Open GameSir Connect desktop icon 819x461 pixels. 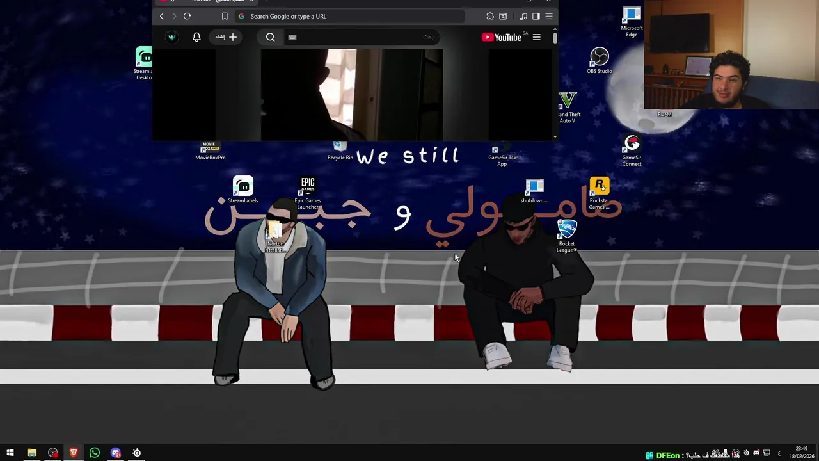[632, 151]
